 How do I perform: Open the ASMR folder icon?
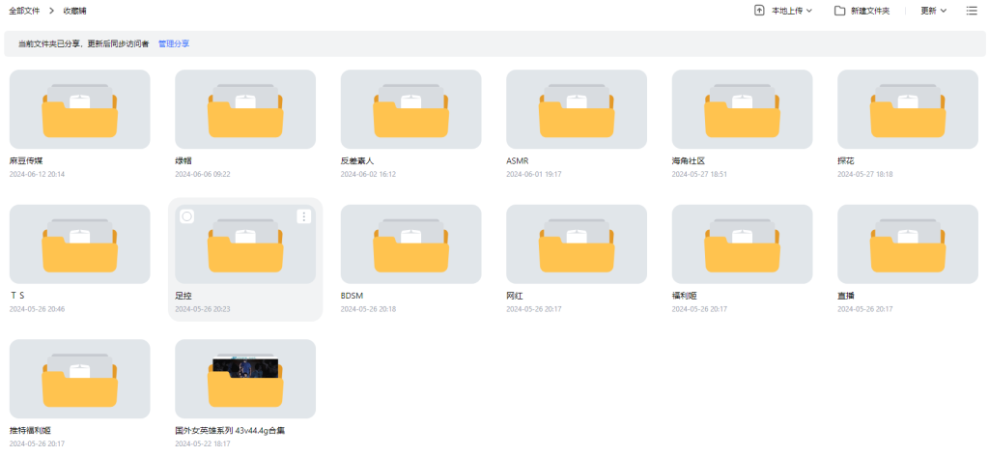click(x=577, y=109)
